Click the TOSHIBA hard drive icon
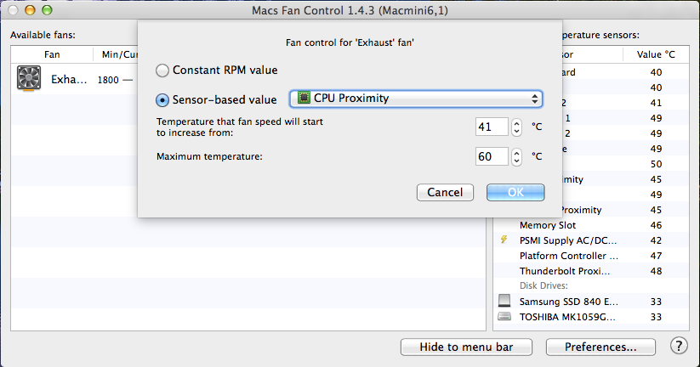This screenshot has width=700, height=367. [x=504, y=317]
